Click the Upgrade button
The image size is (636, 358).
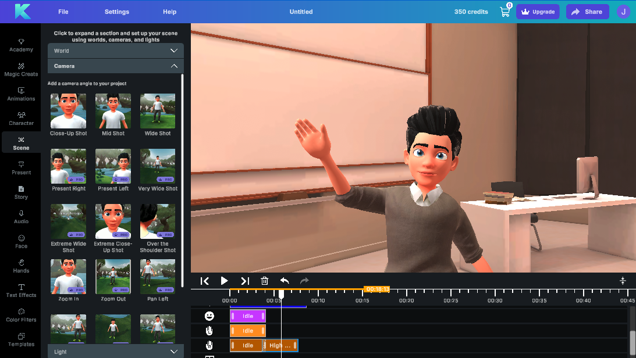(538, 11)
